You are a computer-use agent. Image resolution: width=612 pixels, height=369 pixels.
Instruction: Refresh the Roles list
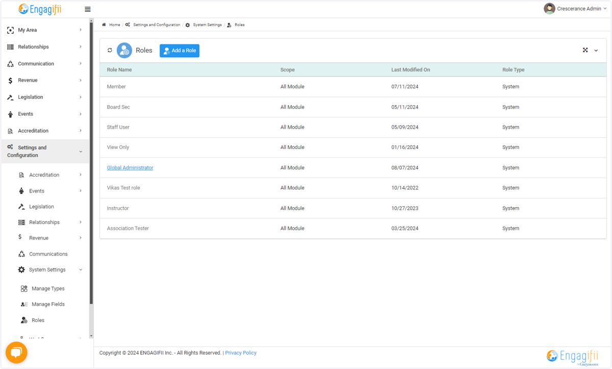110,51
